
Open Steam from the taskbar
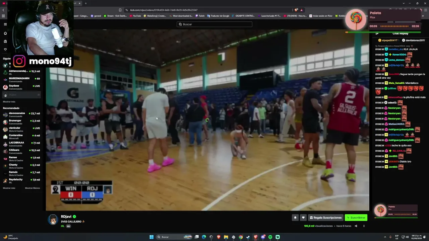pos(248,237)
